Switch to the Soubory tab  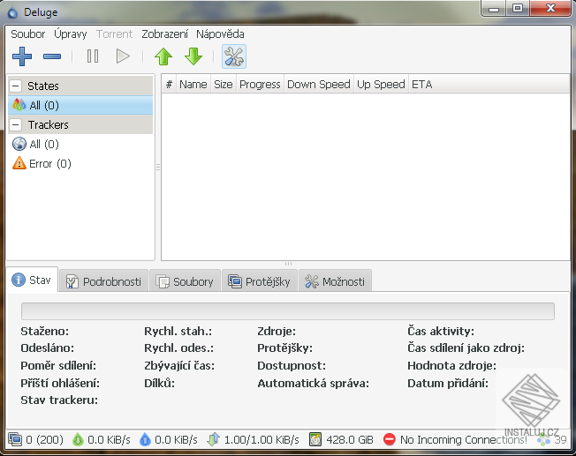185,281
